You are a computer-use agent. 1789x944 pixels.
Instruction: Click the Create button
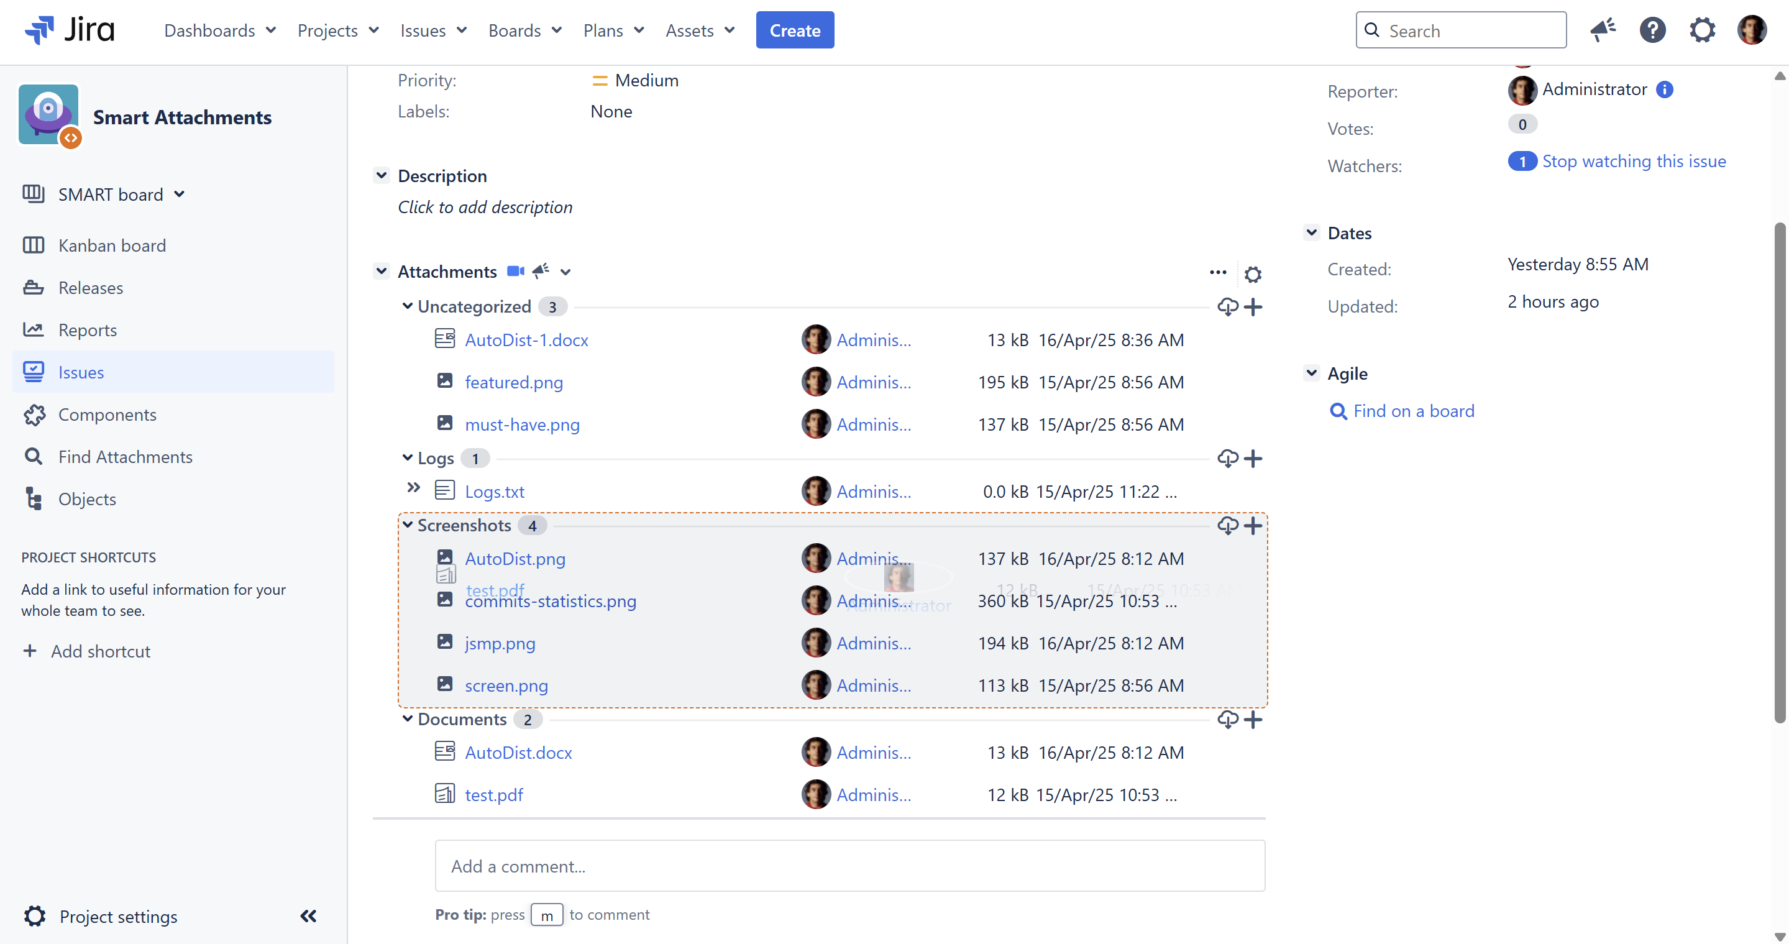click(x=795, y=30)
